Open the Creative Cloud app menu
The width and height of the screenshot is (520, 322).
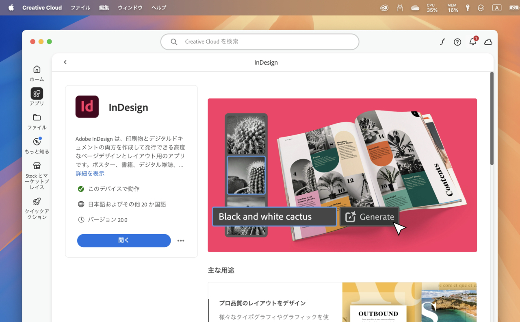pyautogui.click(x=42, y=8)
